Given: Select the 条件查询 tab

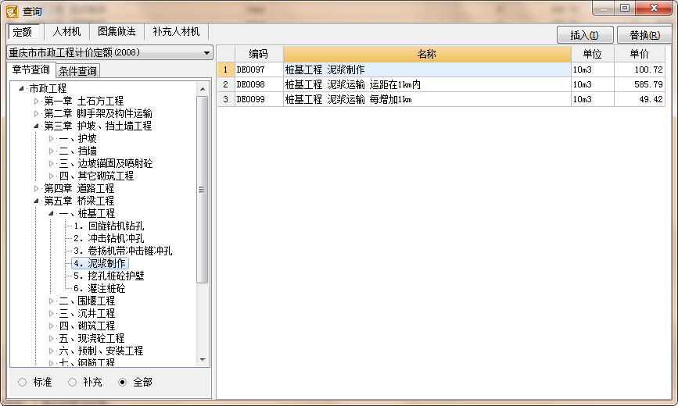Looking at the screenshot, I should click(x=78, y=71).
